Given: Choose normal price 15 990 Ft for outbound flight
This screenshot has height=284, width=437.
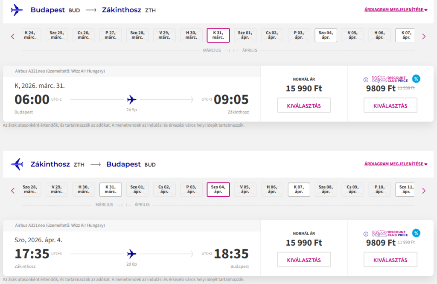Looking at the screenshot, I should [x=304, y=105].
